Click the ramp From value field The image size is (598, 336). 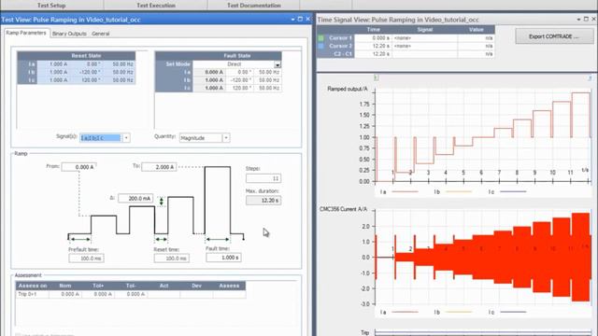coord(78,167)
